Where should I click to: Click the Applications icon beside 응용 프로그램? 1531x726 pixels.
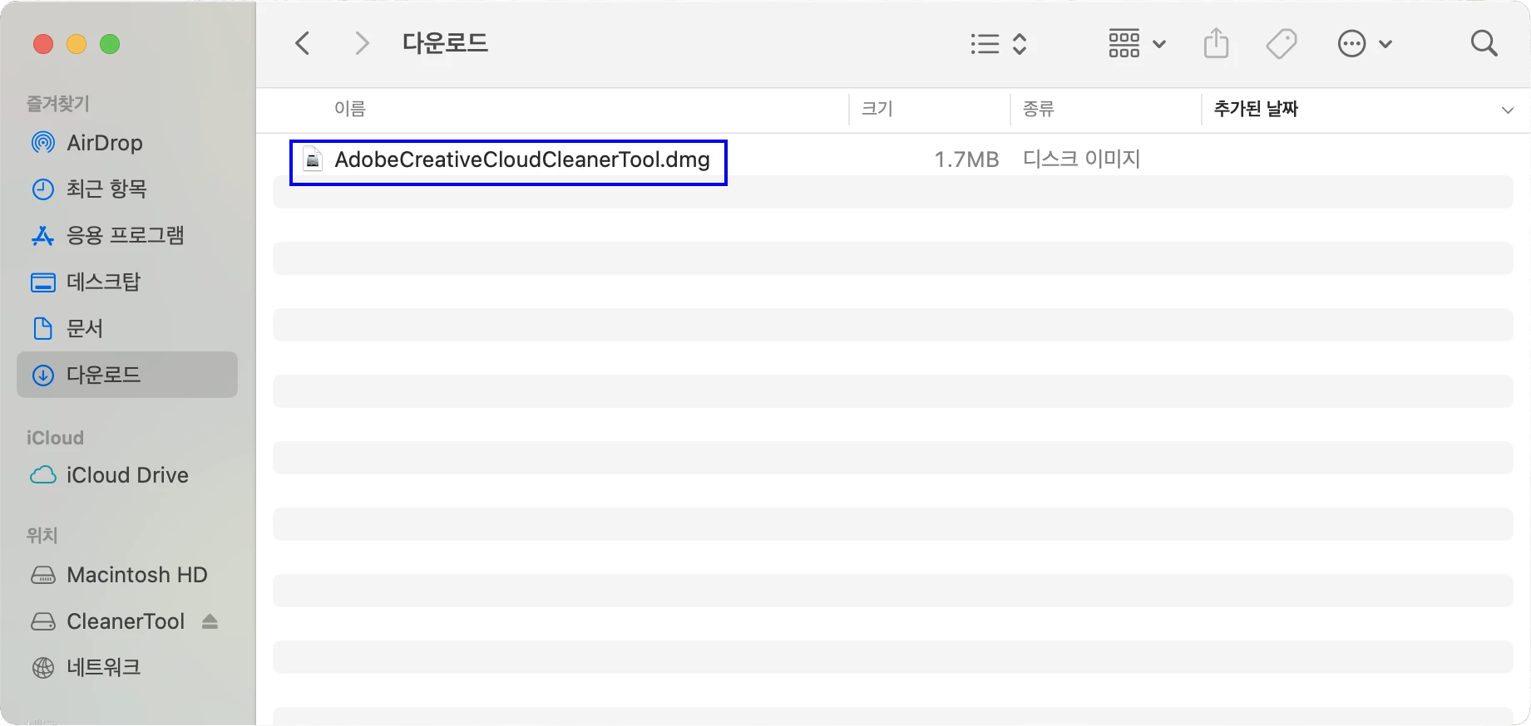42,236
